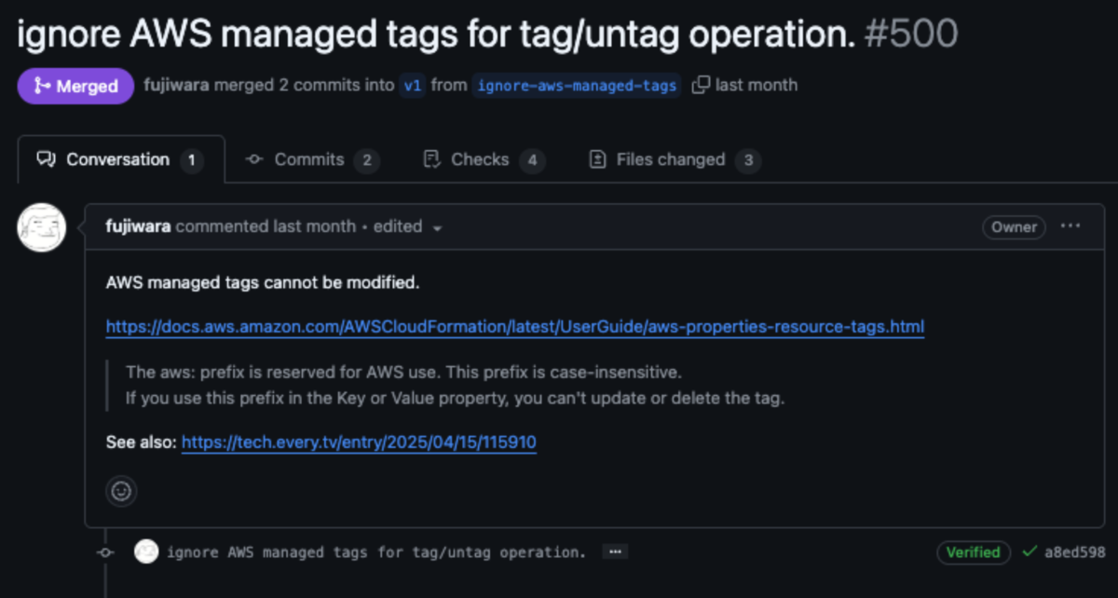Viewport: 1118px width, 598px height.
Task: Click the commit timeline node icon
Action: (x=105, y=552)
